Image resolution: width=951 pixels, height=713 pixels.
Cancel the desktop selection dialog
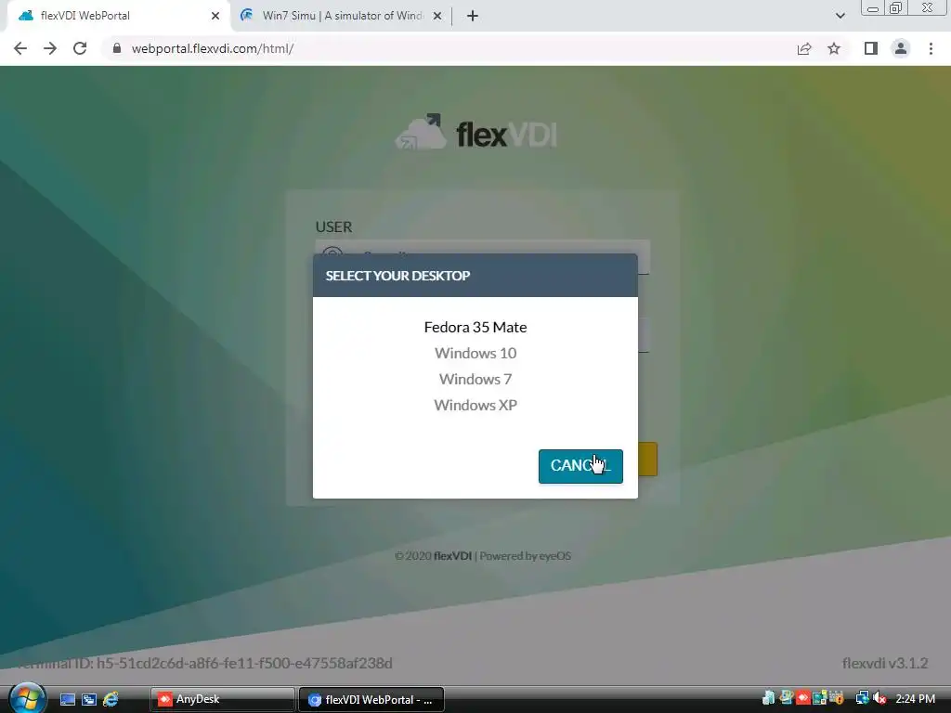[x=580, y=466]
